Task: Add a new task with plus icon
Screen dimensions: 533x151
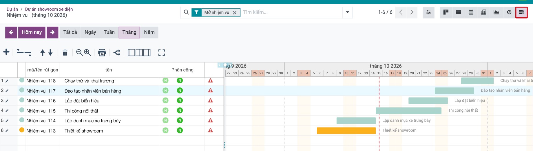Action: [x=6, y=52]
